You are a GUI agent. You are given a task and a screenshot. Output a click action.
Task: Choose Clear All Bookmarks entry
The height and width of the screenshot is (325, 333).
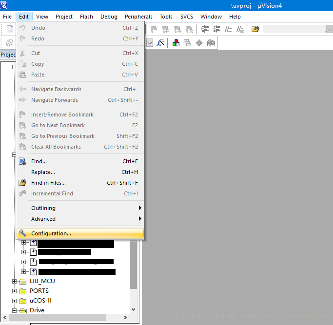click(80, 147)
